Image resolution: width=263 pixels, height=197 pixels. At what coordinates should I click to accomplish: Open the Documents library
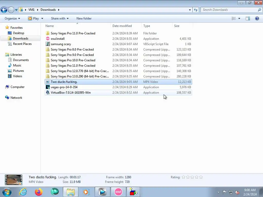(21, 60)
